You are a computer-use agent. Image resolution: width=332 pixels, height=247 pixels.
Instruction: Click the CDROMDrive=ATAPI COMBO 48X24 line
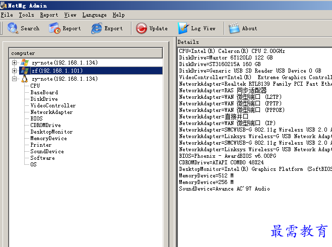click(222, 162)
